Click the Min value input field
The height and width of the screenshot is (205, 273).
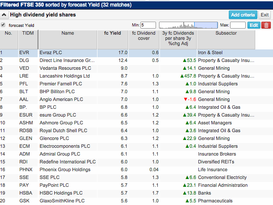click(148, 25)
